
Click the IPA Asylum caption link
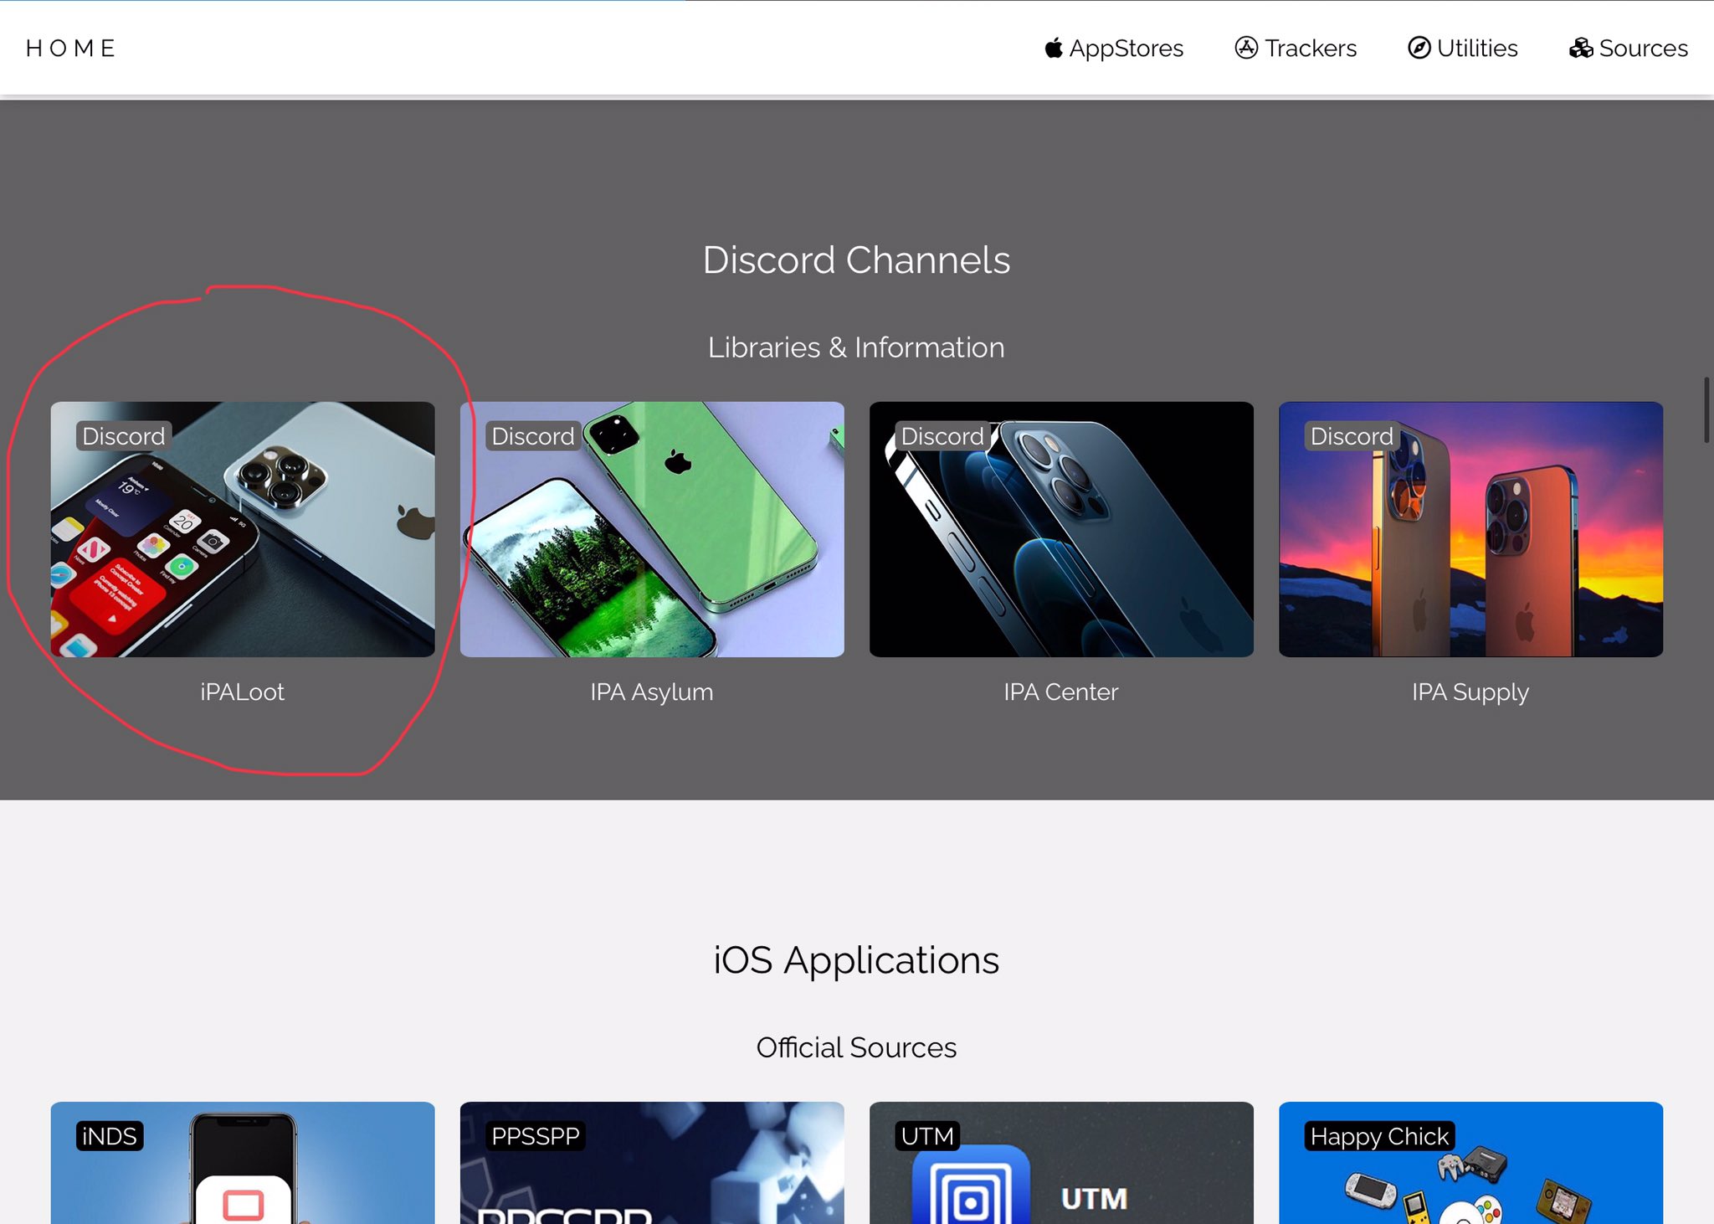pyautogui.click(x=652, y=692)
